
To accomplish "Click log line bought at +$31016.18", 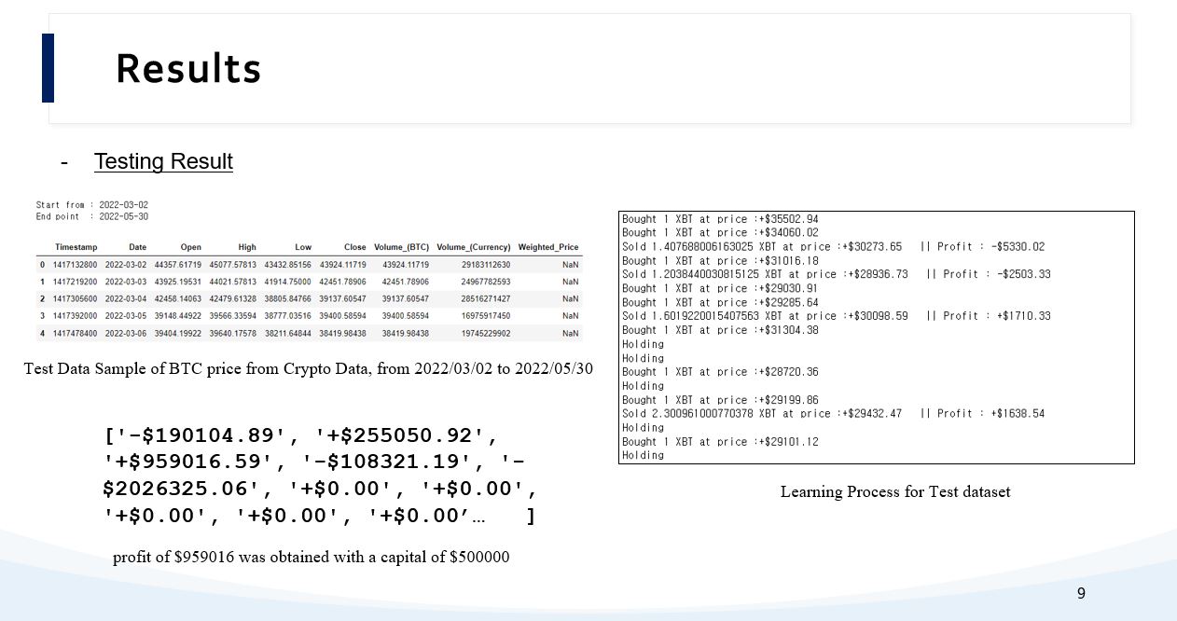I will coord(721,261).
